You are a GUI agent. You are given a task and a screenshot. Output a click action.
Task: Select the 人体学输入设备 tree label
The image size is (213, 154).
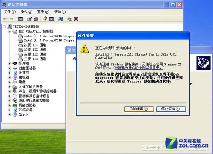click(31, 87)
